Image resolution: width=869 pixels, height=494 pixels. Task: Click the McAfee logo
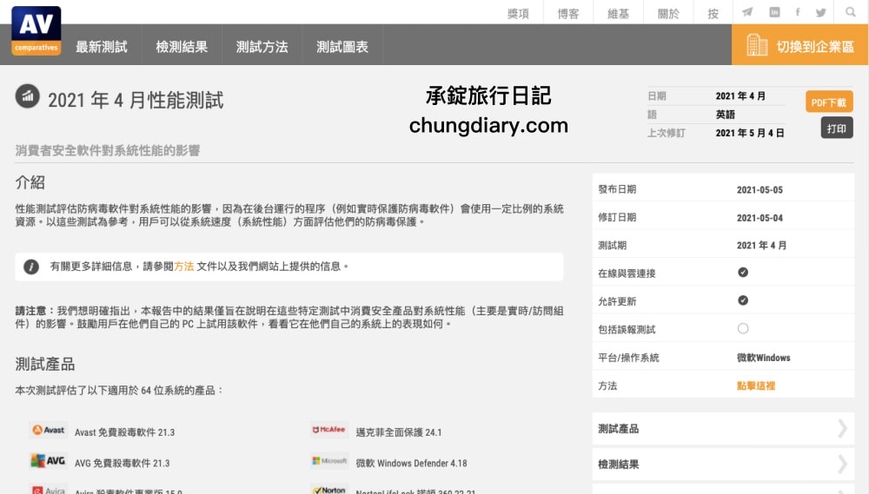click(329, 430)
